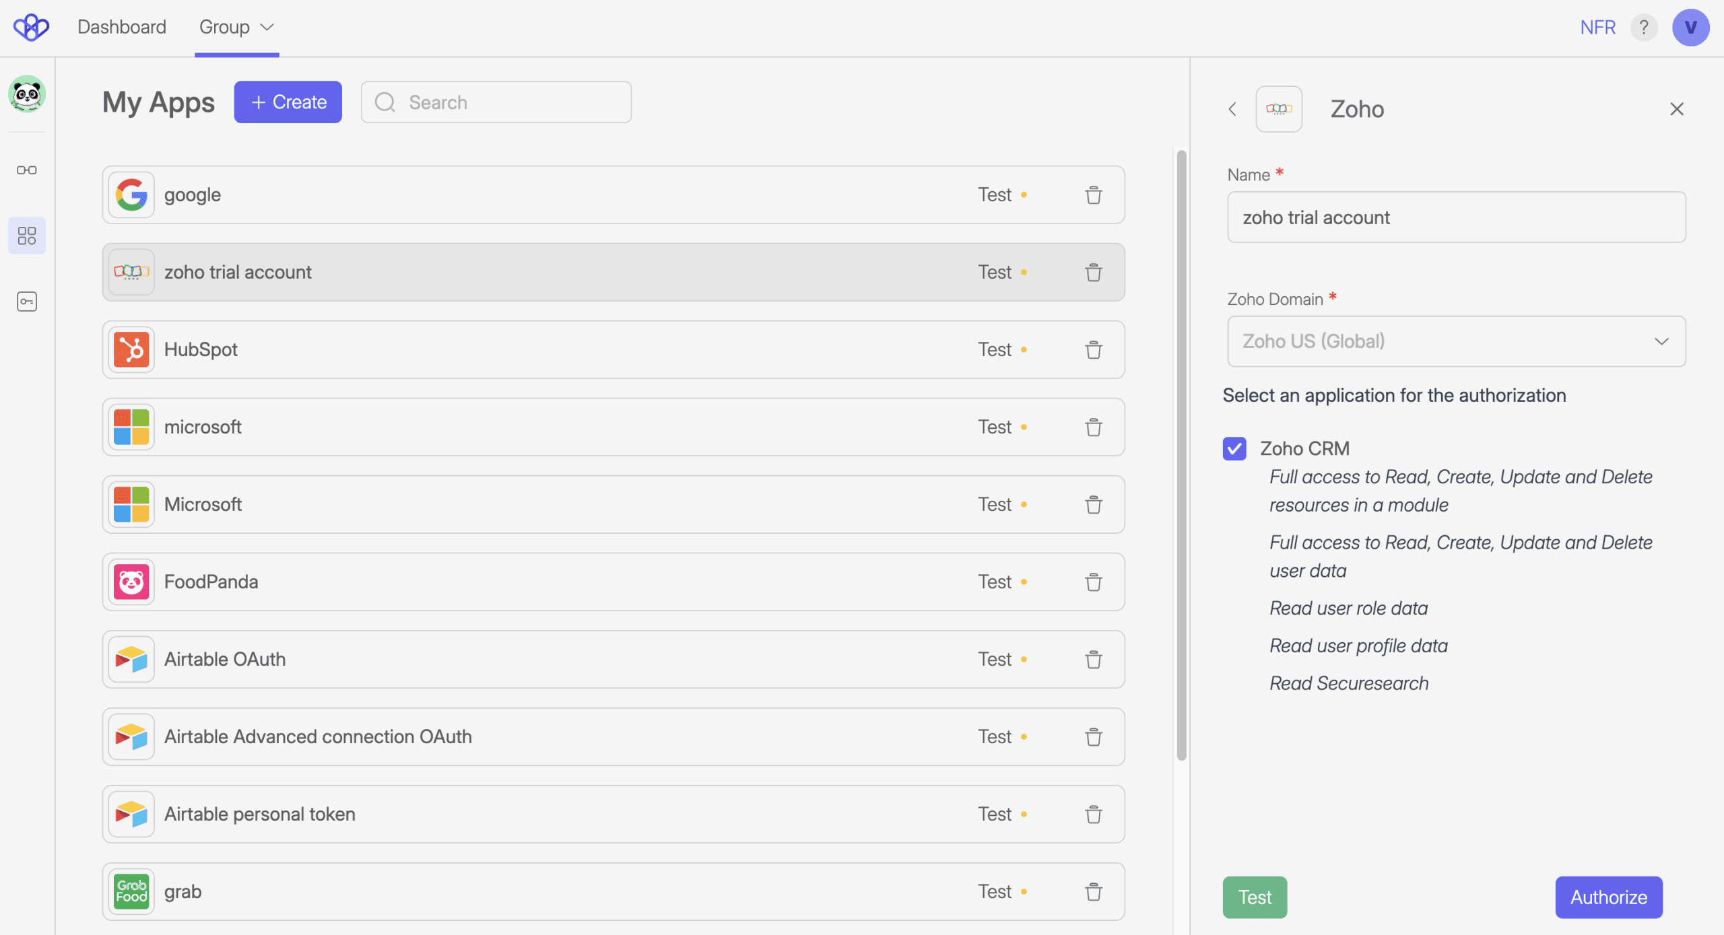Screen dimensions: 1724x935
Task: Select the zoho trial account row
Action: (614, 273)
